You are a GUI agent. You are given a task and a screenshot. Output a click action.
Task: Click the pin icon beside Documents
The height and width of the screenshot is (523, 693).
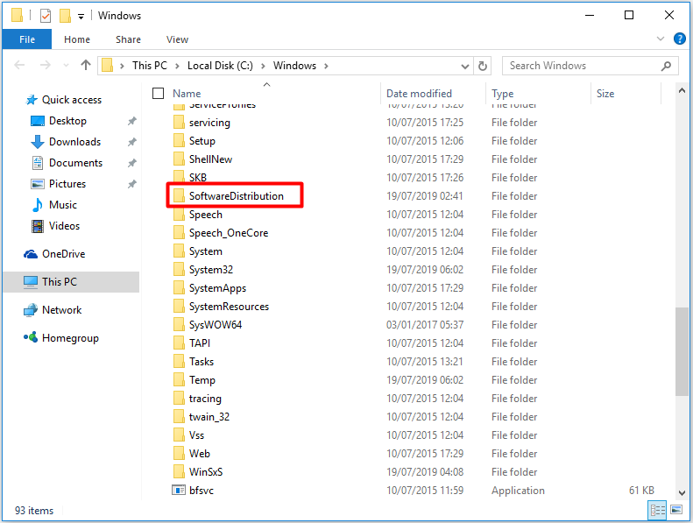coord(131,163)
